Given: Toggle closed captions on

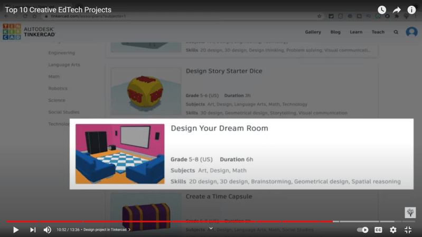Looking at the screenshot, I should point(378,230).
